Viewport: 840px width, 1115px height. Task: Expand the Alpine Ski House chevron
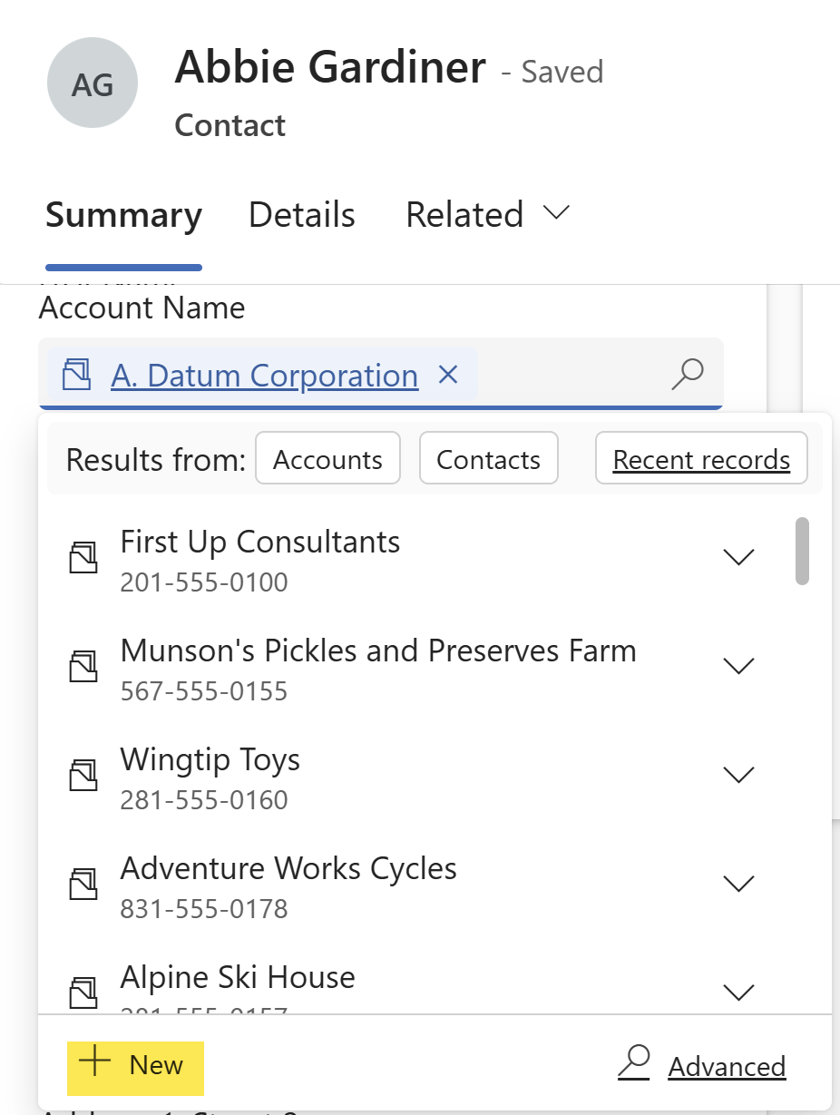(739, 993)
